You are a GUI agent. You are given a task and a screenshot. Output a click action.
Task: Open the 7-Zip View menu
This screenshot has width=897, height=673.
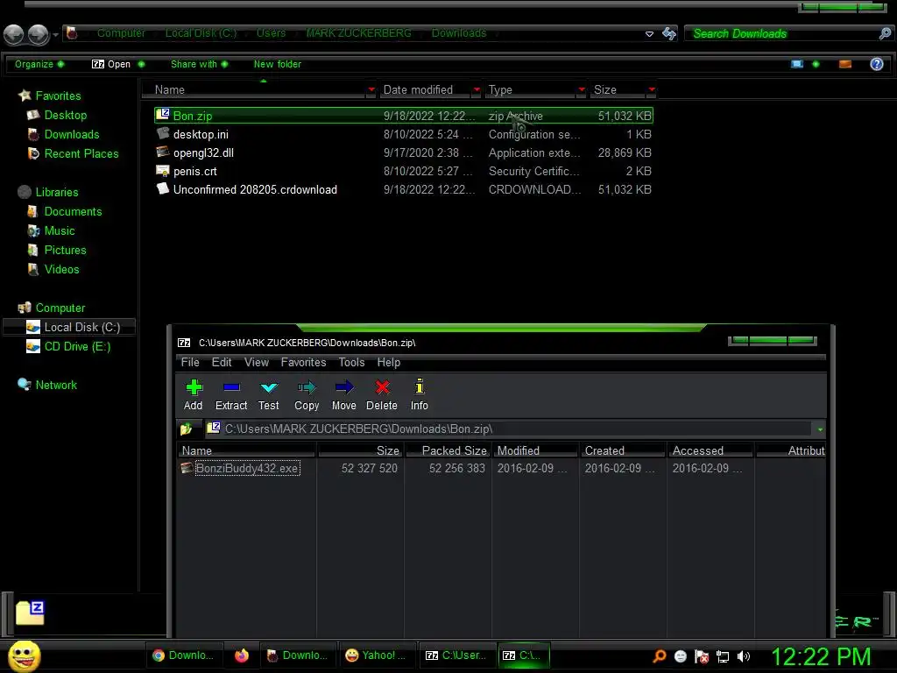pyautogui.click(x=257, y=362)
